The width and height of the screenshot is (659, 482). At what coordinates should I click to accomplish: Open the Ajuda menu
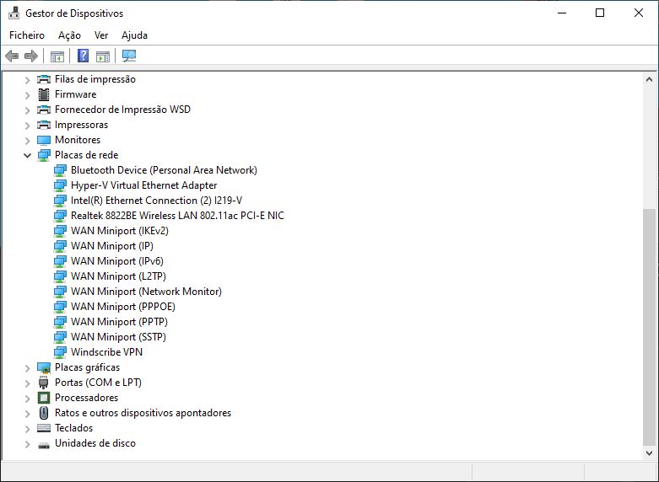click(x=134, y=35)
